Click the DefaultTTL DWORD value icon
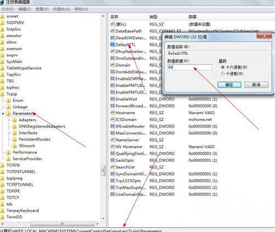275x232 pixels. (113, 44)
